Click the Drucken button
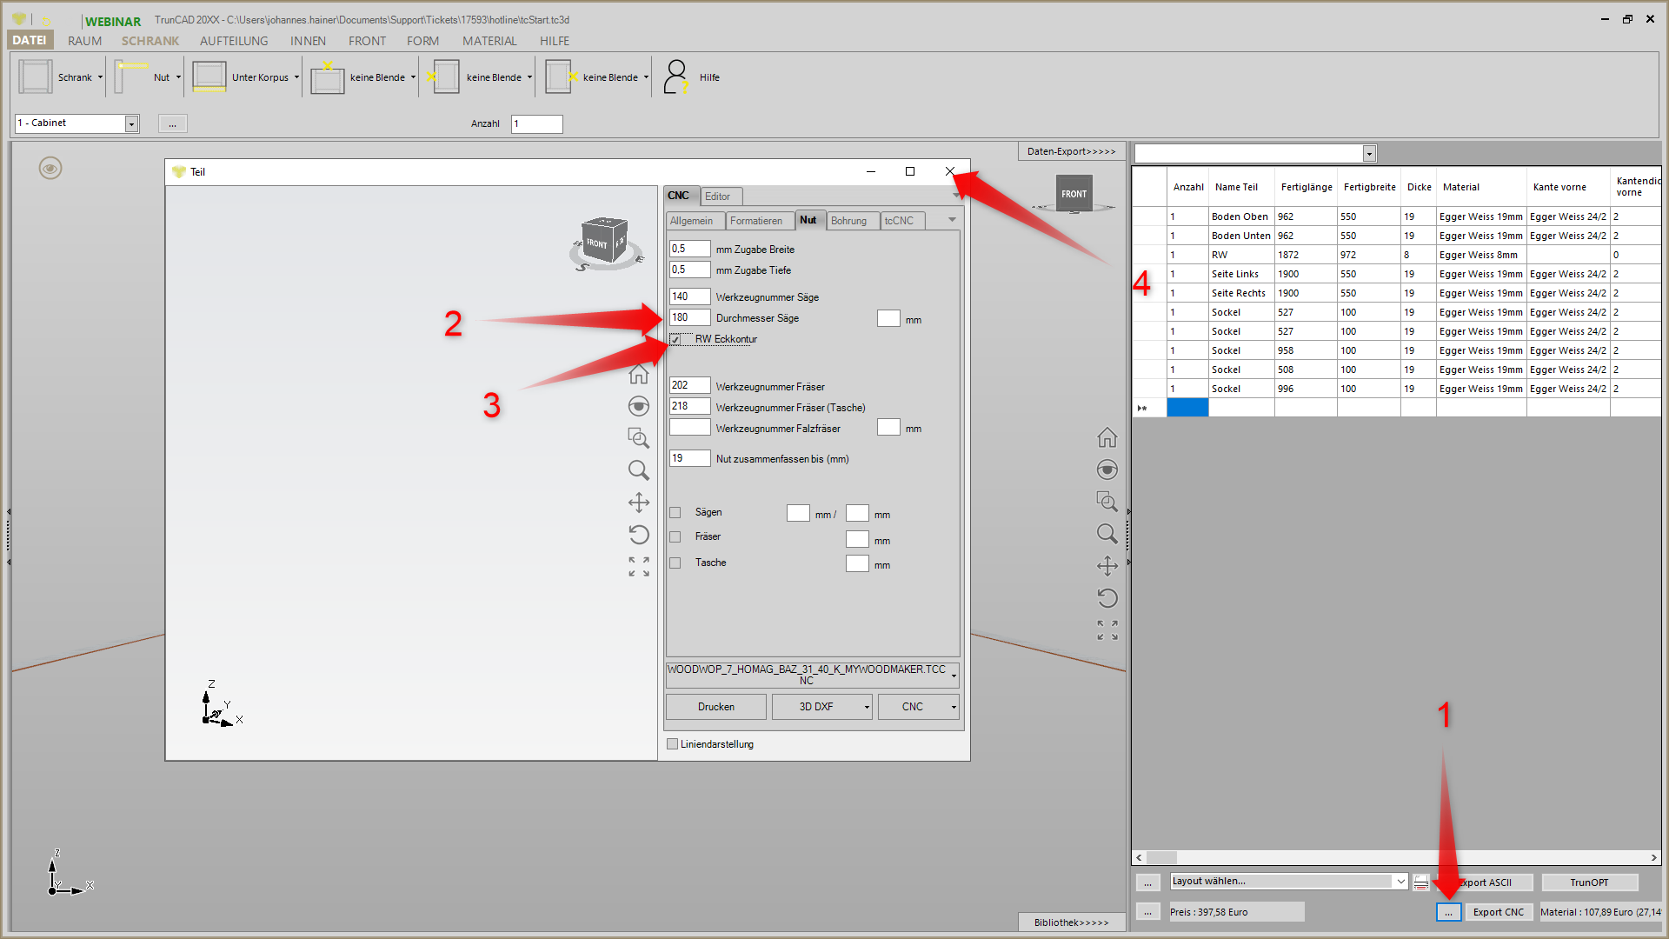 point(715,707)
